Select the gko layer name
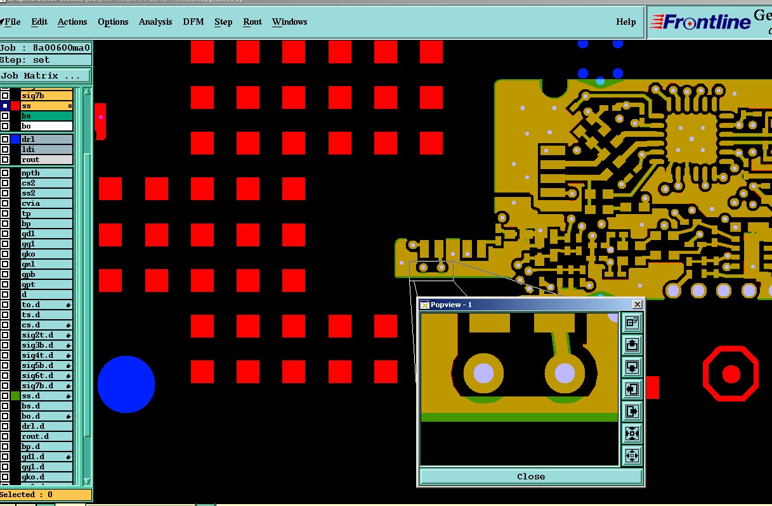 coord(47,254)
